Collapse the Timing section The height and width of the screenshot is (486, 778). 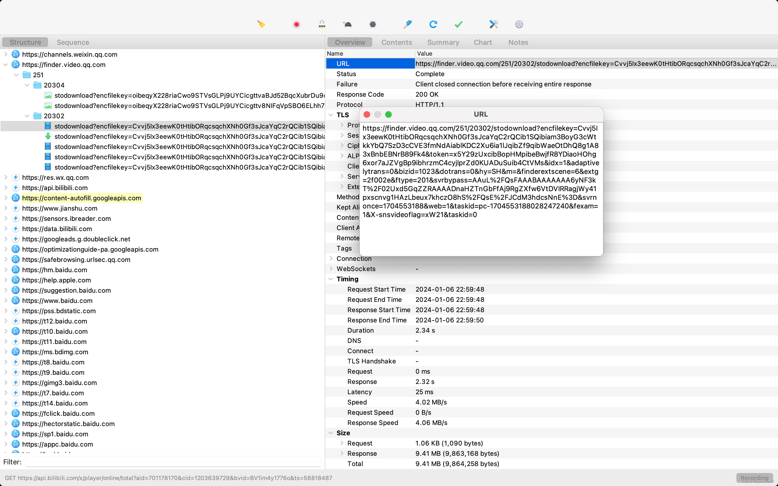click(x=330, y=279)
